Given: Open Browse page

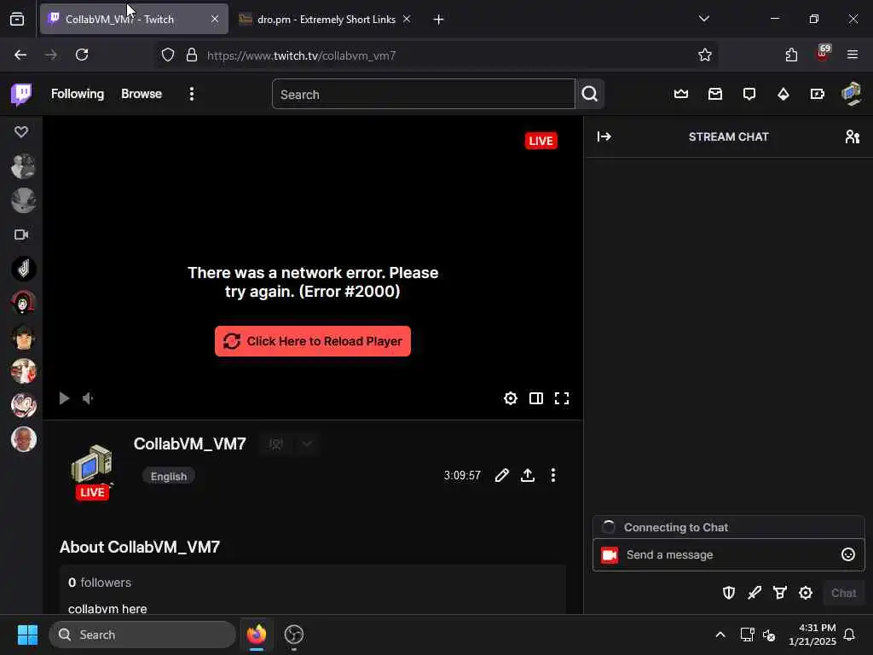Looking at the screenshot, I should click(x=142, y=94).
